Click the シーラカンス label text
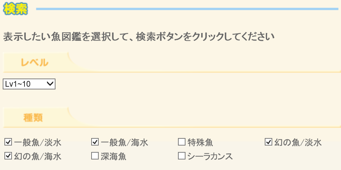Screen dimensions: 341x170 click(x=210, y=156)
